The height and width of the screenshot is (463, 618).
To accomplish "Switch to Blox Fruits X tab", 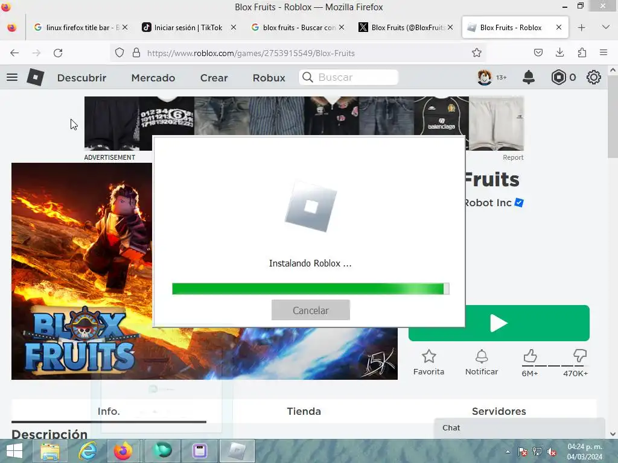I will click(x=406, y=28).
